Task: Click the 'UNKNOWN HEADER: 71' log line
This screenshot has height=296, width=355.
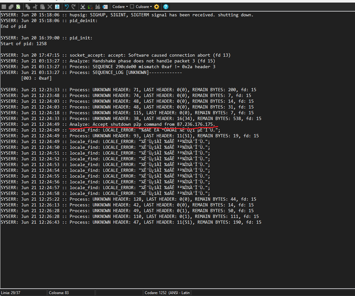Action: [128, 90]
